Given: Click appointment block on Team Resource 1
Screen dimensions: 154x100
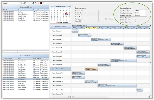Looking at the screenshot, I should (x=75, y=31).
